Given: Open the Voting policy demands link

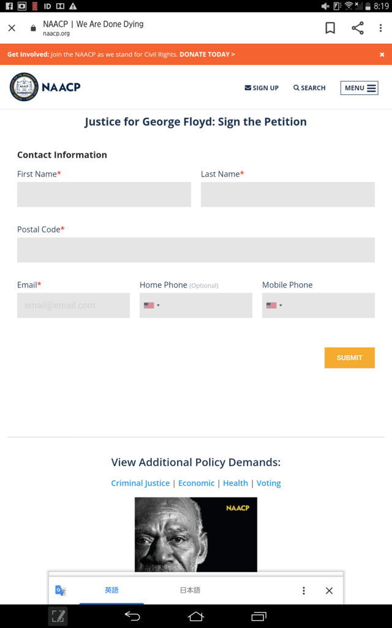Looking at the screenshot, I should click(x=268, y=483).
